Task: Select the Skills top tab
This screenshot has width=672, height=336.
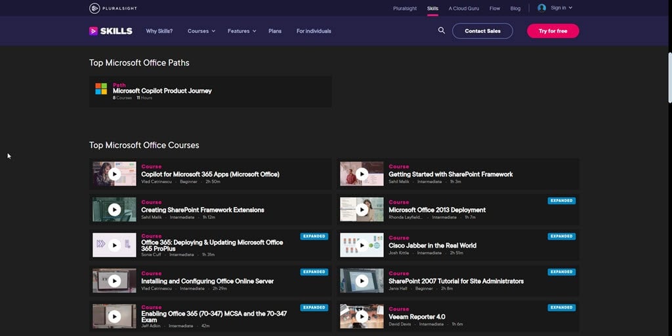Action: coord(432,8)
